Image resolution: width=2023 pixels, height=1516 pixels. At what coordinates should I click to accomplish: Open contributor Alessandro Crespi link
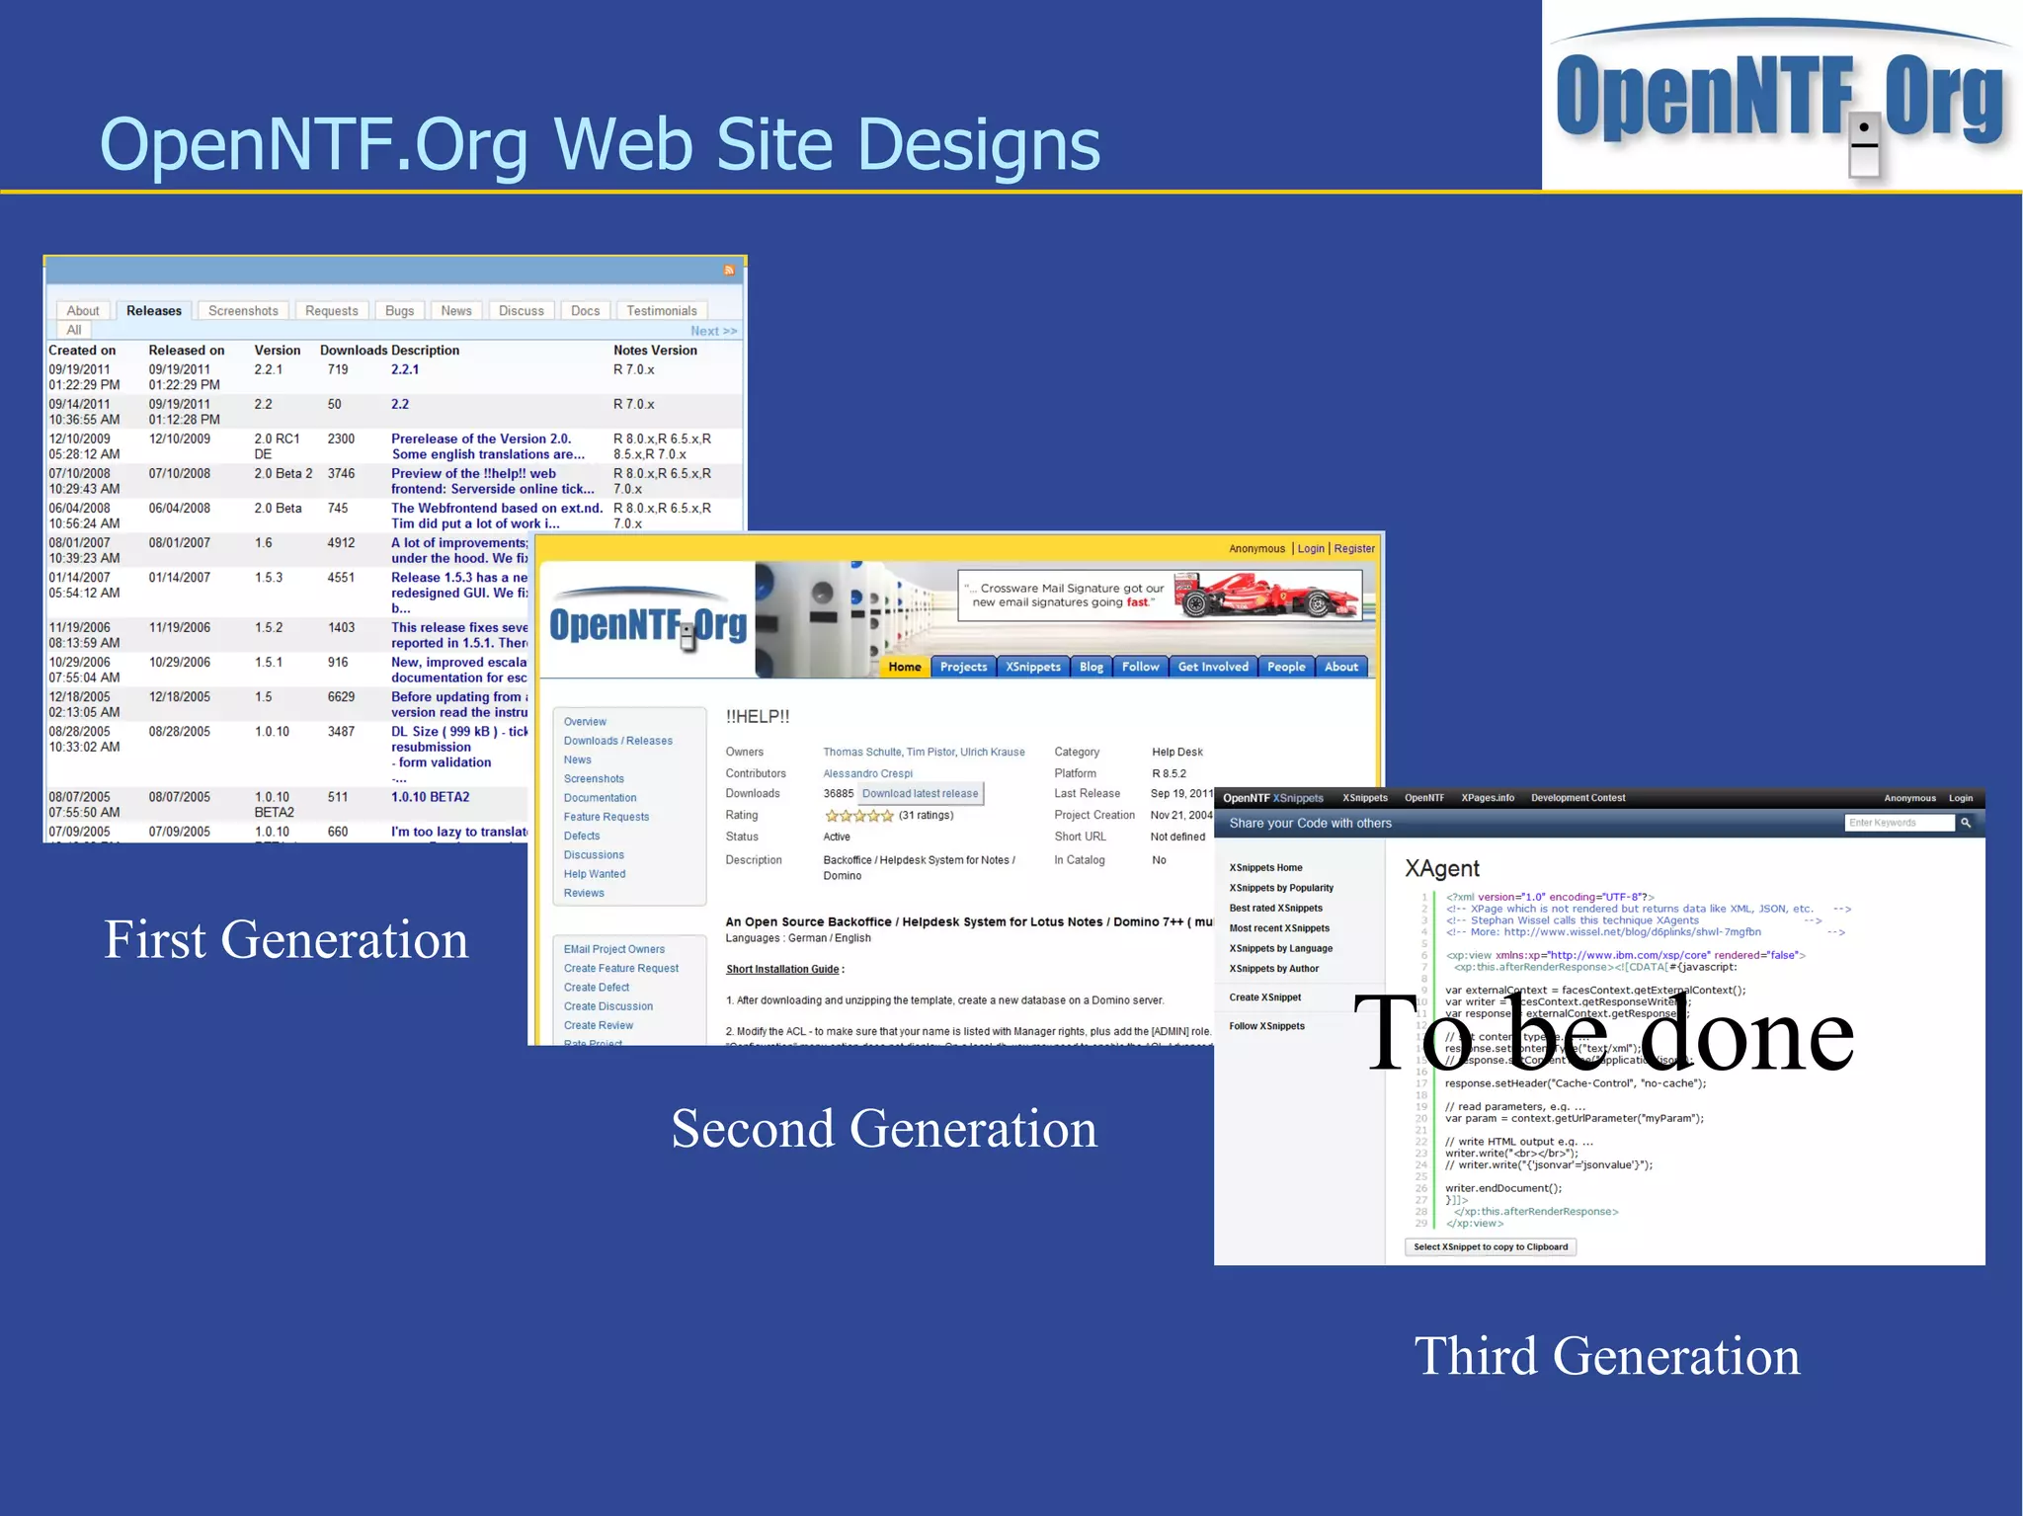868,774
